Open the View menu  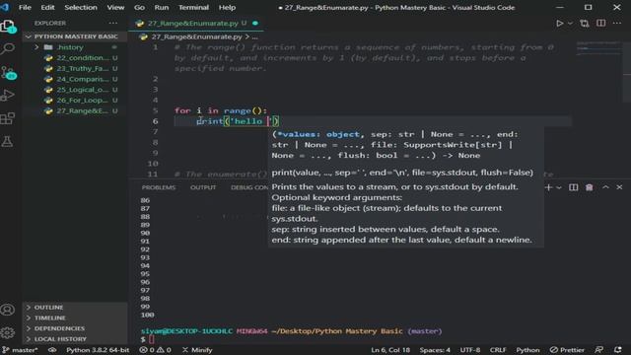115,7
